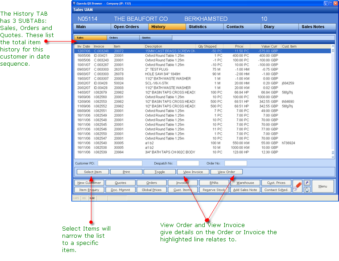Open the gear settings icon
Viewport: 339px width, 261px height.
click(307, 190)
